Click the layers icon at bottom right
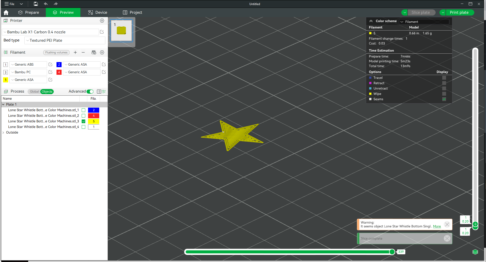This screenshot has width=486, height=262. pos(475,252)
